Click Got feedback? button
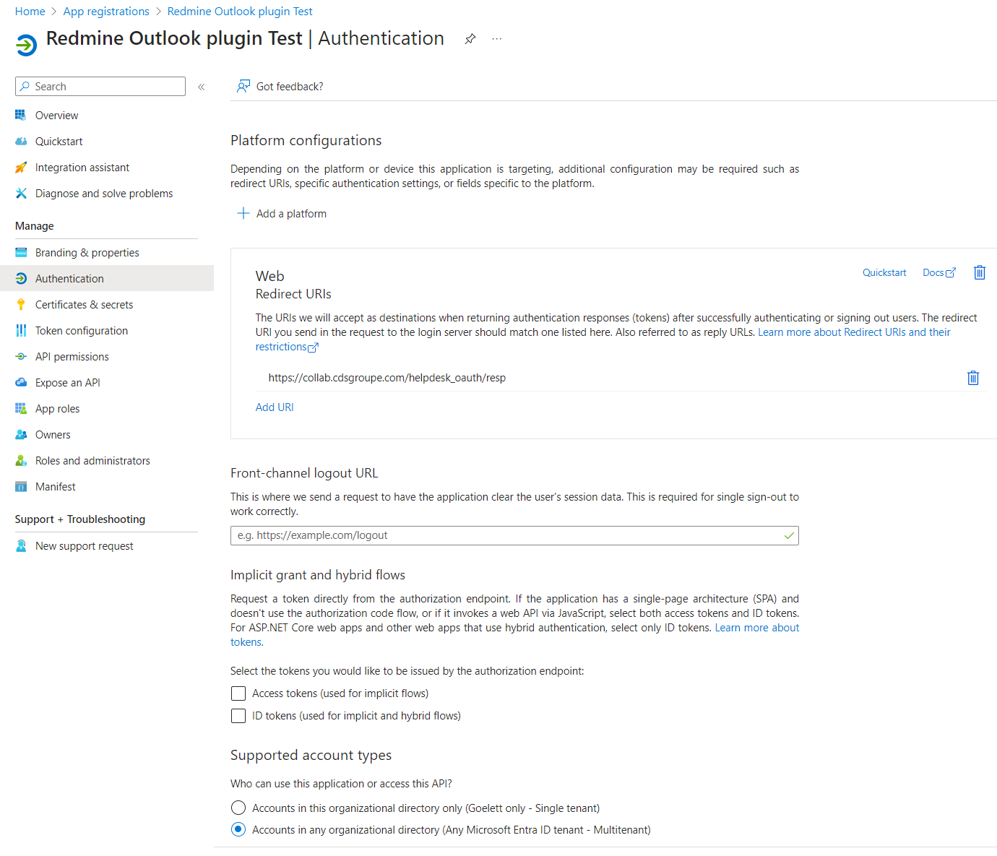Viewport: 997px width, 856px height. pos(280,87)
